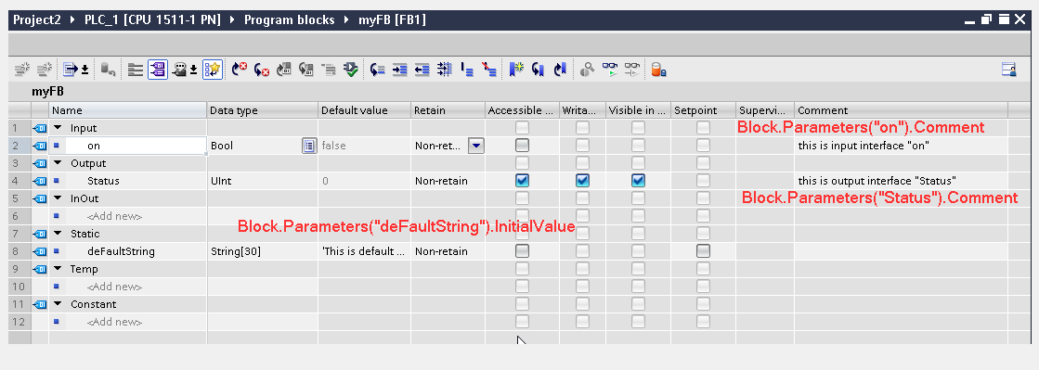Collapse the Constant section triangle
This screenshot has height=370, width=1039.
point(57,304)
